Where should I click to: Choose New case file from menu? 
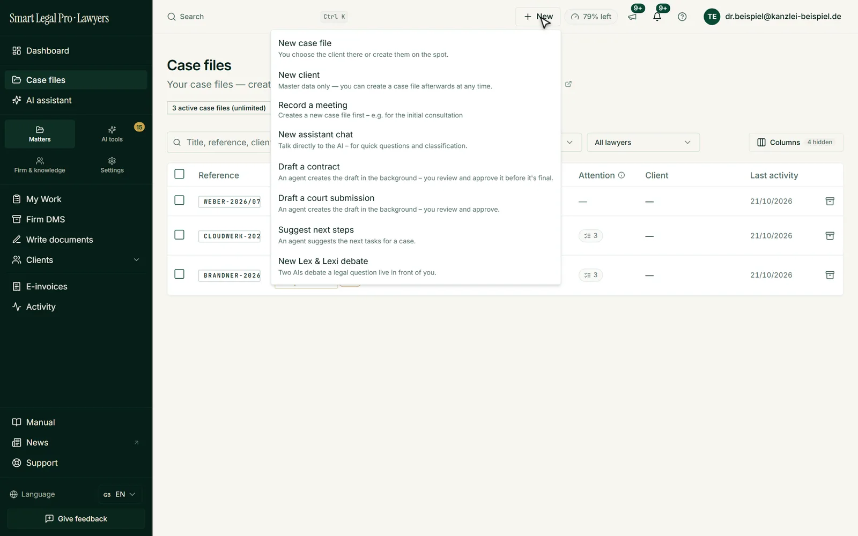pyautogui.click(x=416, y=48)
